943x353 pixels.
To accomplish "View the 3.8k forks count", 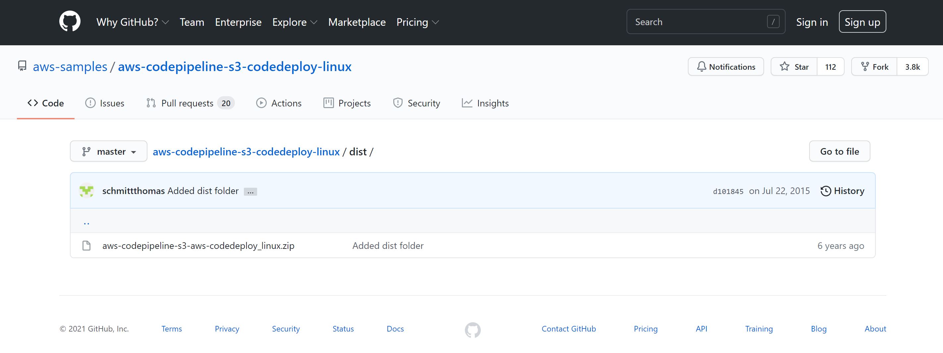I will click(x=913, y=67).
